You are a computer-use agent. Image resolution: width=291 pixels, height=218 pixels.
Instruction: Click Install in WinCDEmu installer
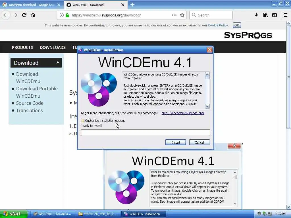tap(176, 142)
